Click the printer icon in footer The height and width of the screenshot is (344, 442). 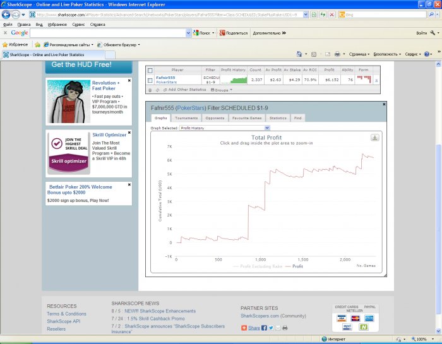(x=285, y=328)
